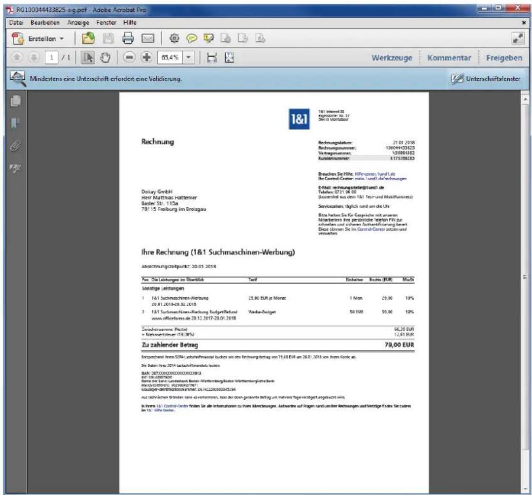
Task: Minimize the Adobe Acrobat Pro window
Action: point(485,8)
